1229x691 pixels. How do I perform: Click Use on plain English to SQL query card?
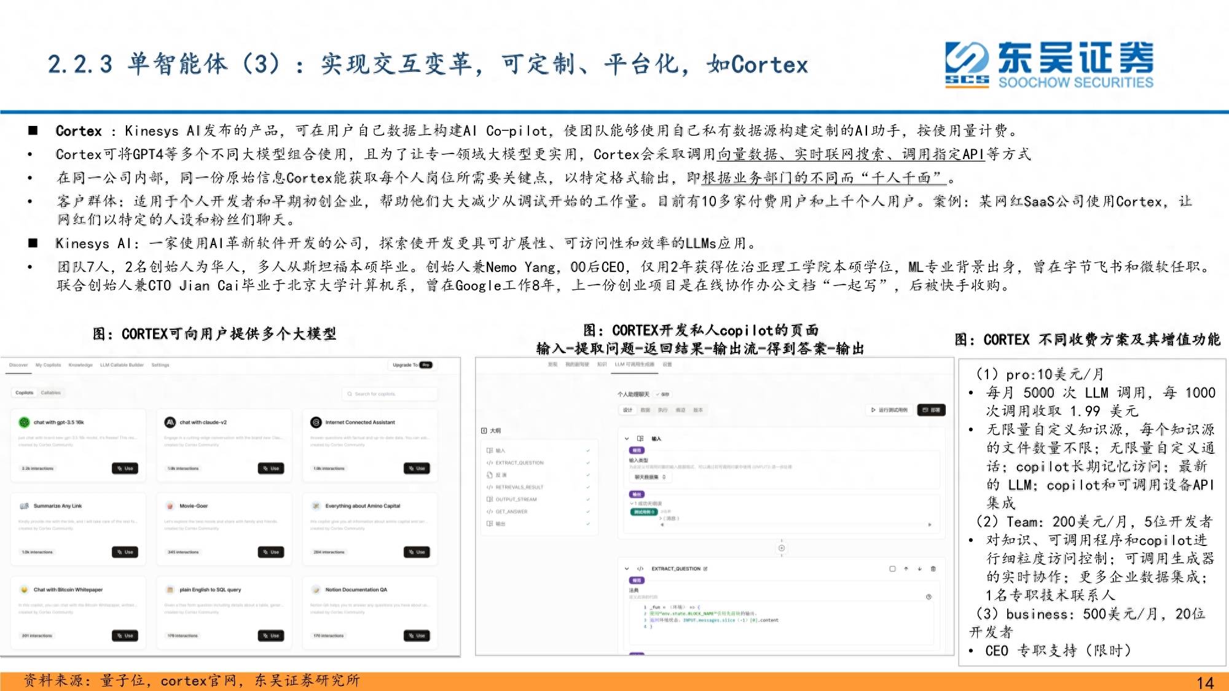[271, 636]
